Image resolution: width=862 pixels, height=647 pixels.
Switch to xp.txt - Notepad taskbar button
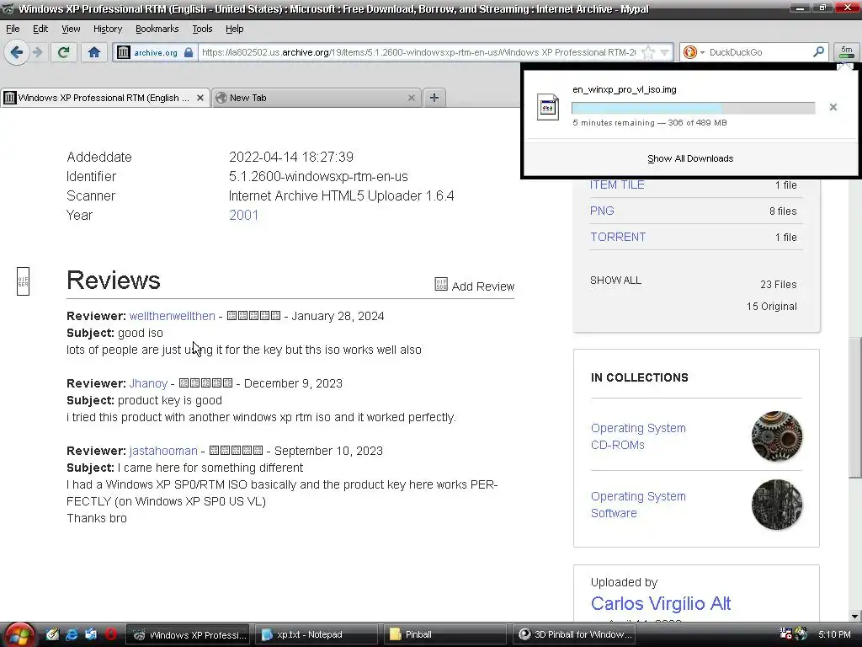[317, 634]
